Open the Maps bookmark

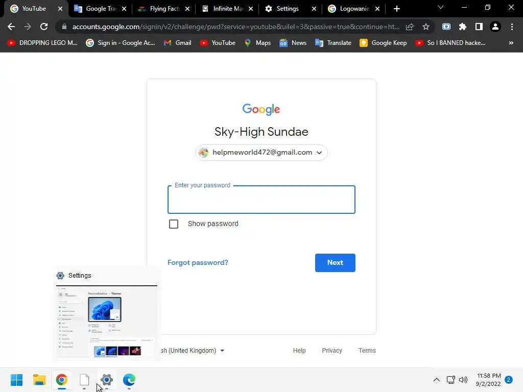[x=257, y=43]
